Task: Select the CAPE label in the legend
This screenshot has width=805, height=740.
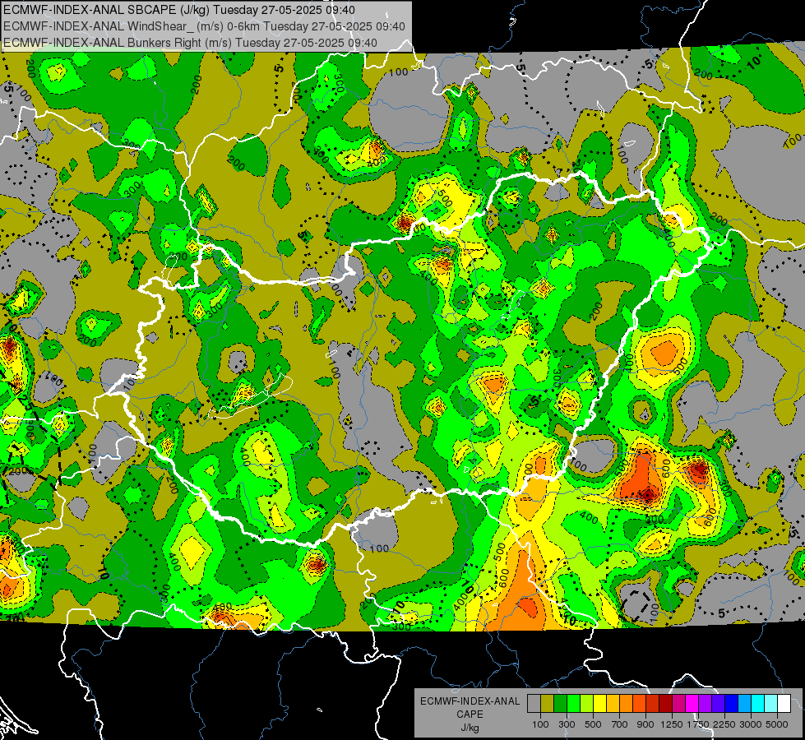Action: 470,715
